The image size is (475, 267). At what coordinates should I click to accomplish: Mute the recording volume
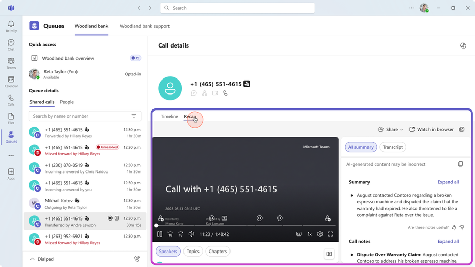point(191,234)
